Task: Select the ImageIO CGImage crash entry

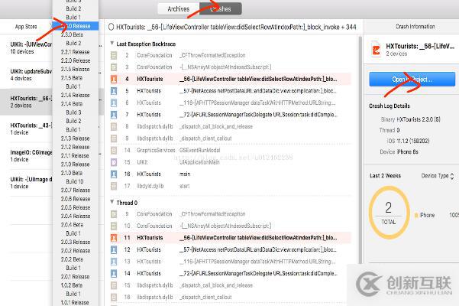Action: 26,155
